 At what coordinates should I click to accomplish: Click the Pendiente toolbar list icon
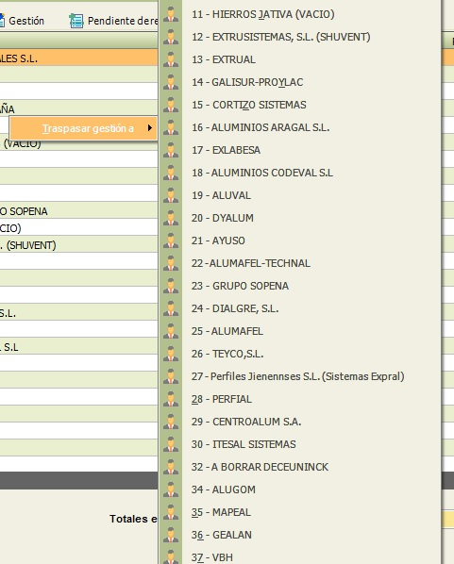click(76, 21)
